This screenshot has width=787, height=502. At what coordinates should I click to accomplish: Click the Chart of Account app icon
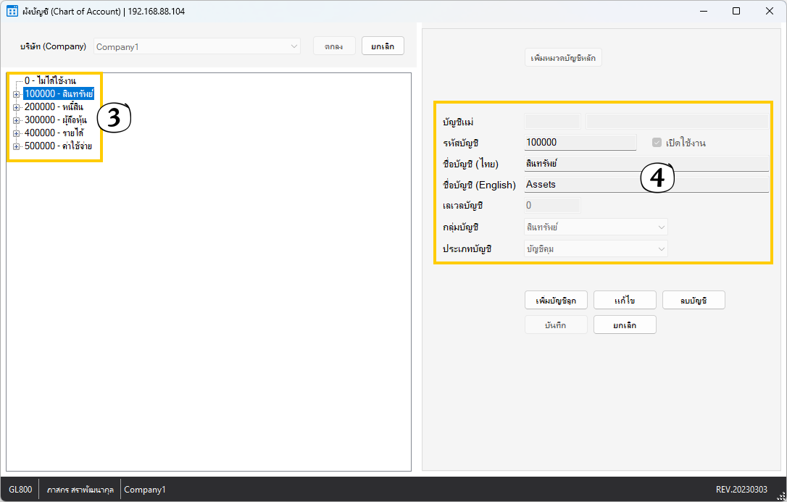(12, 11)
